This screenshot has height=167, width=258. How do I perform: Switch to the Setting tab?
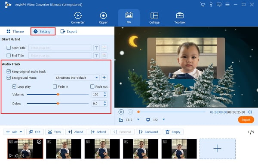(43, 31)
